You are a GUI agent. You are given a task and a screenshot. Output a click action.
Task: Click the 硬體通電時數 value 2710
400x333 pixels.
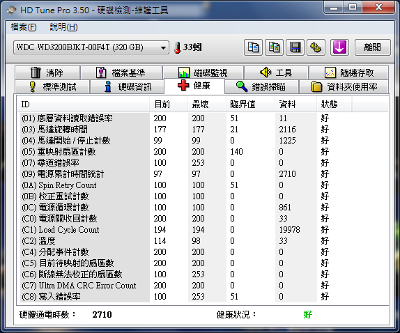click(x=102, y=315)
